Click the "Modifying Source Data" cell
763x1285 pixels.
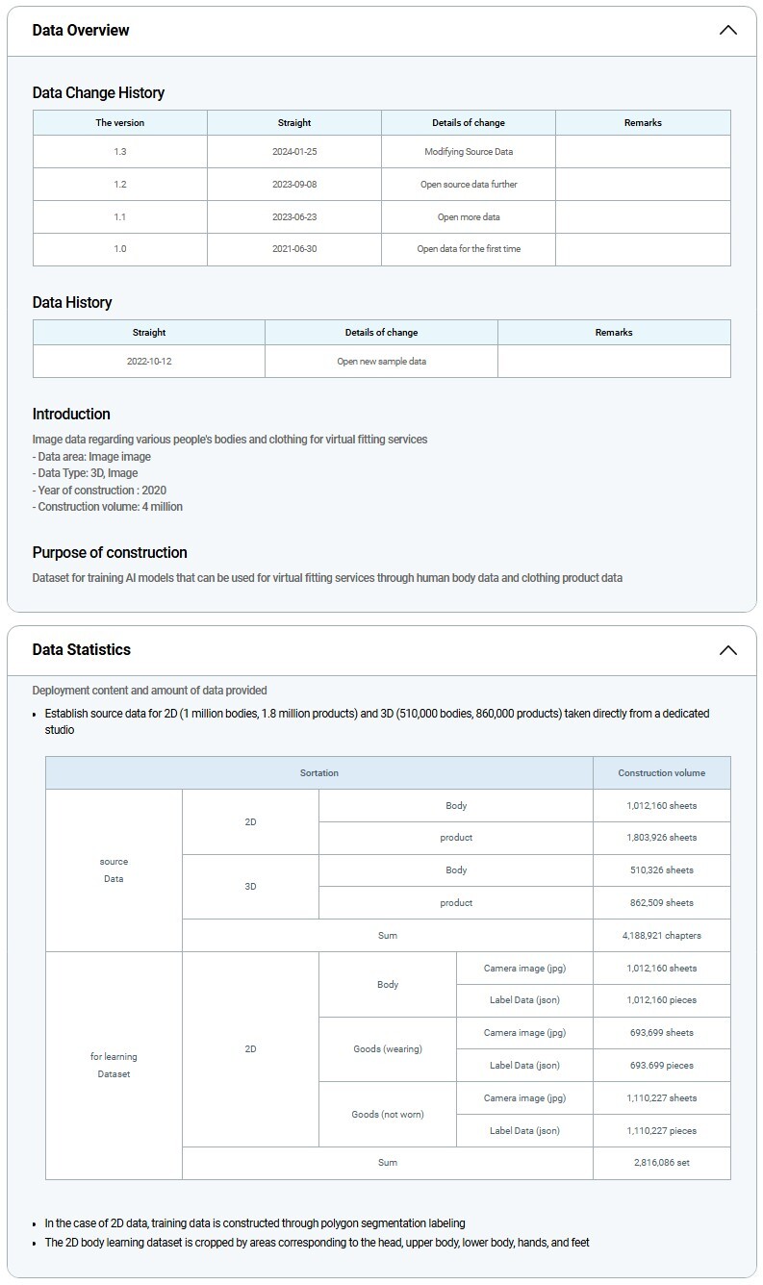coord(469,152)
